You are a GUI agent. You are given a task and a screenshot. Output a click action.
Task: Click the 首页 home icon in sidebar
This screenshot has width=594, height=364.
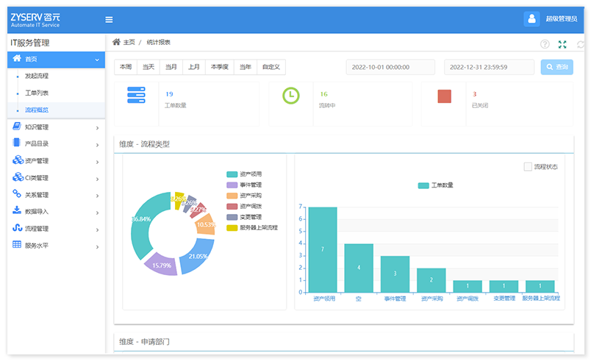(x=17, y=58)
